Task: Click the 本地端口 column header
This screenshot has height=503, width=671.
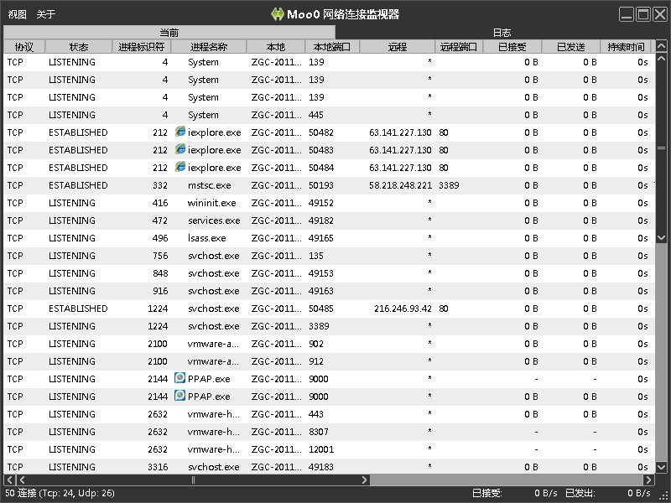Action: pos(332,47)
